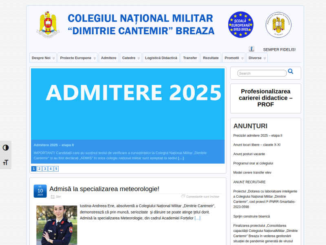Open the Admisă la specializarea meteorologie article
Screen dimensions: 326x245
pyautogui.click(x=104, y=189)
